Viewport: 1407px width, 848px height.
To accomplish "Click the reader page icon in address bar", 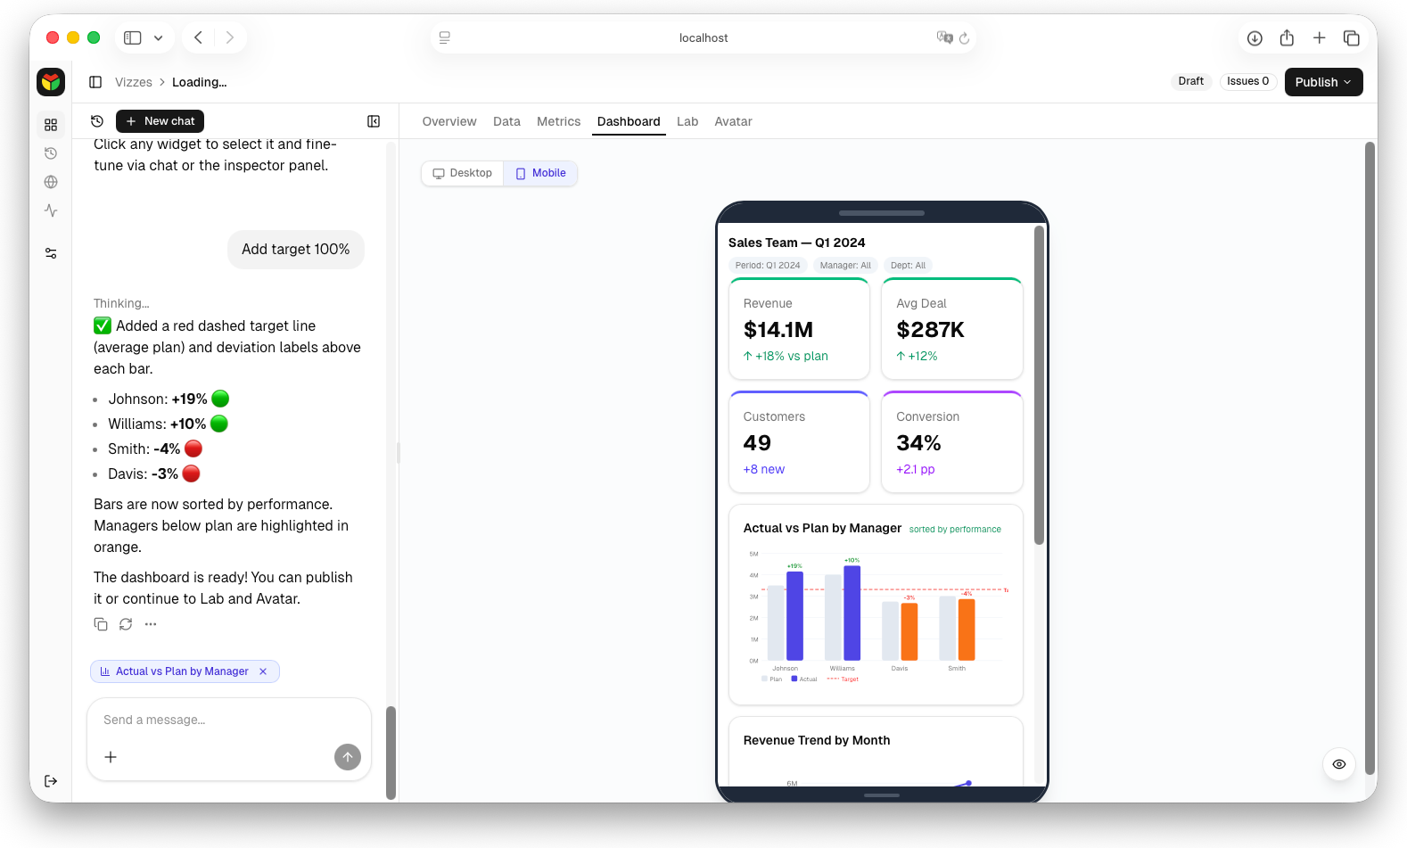I will click(445, 37).
